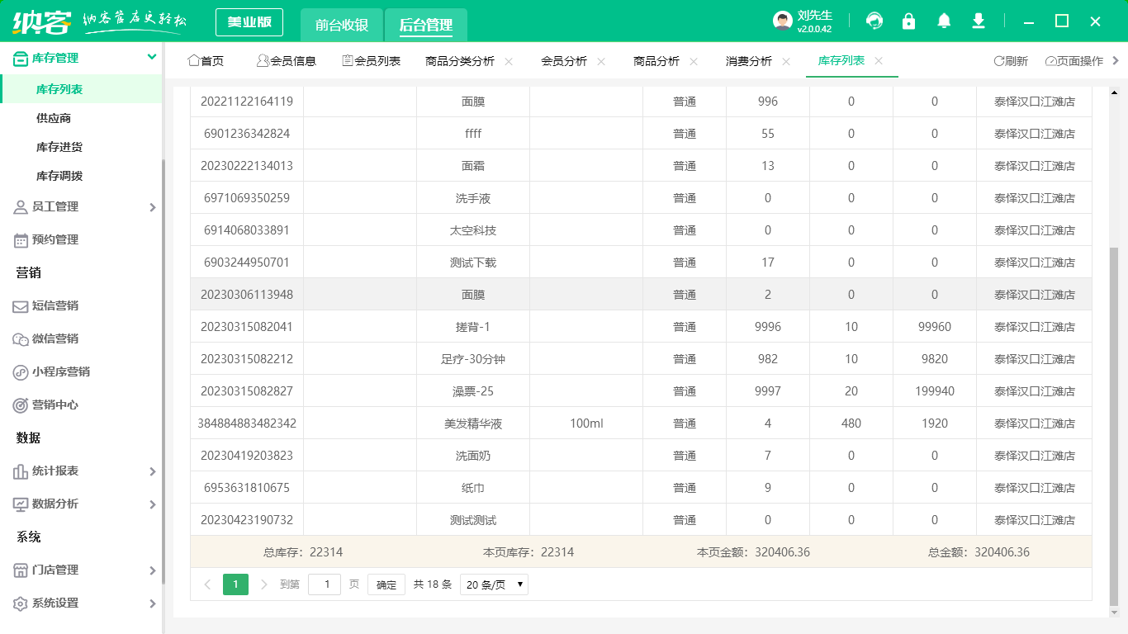
Task: Click the lock screen icon
Action: coord(908,21)
